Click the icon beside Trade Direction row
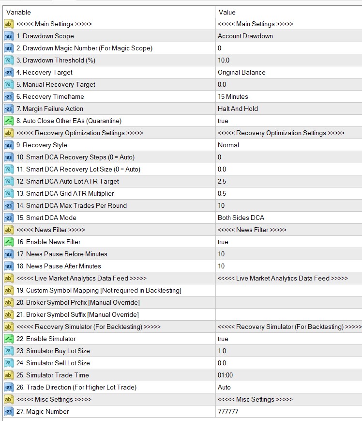The height and width of the screenshot is (421, 362). pos(9,387)
